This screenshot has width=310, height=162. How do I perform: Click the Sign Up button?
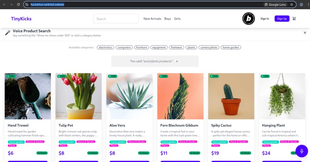pos(282,18)
